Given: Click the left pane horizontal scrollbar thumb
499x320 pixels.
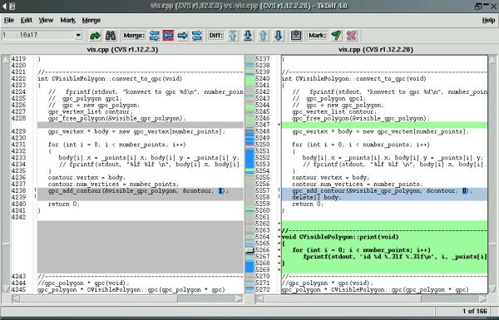Looking at the screenshot, I should click(x=98, y=298).
